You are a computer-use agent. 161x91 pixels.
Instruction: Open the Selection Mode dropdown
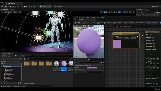tap(15, 6)
